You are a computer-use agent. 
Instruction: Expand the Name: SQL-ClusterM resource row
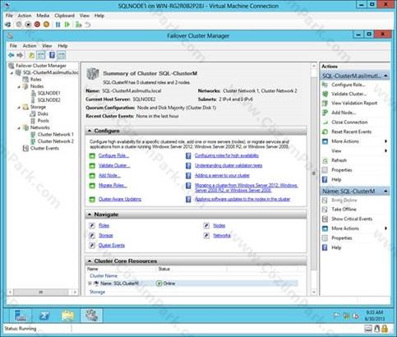coord(90,284)
